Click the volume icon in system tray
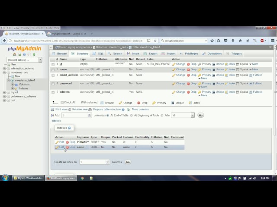 254,178
